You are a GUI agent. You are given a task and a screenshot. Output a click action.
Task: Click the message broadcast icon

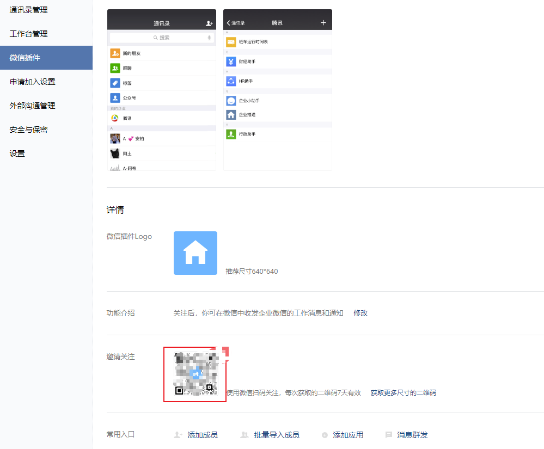[389, 435]
